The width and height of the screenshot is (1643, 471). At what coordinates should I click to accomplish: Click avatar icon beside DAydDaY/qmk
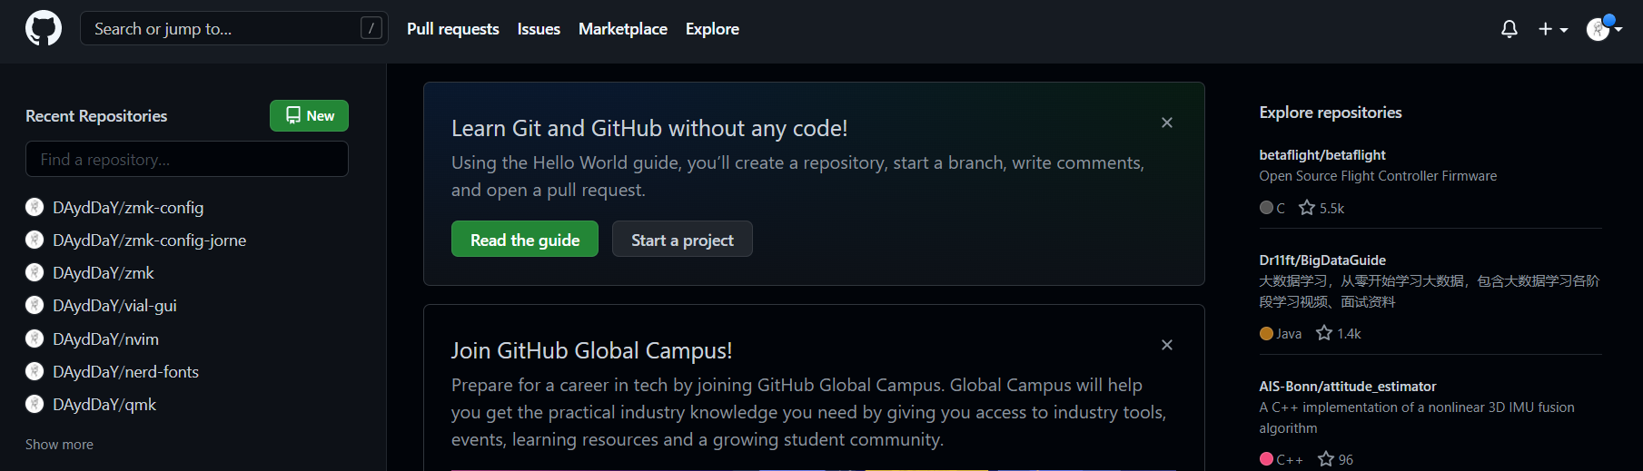[35, 404]
